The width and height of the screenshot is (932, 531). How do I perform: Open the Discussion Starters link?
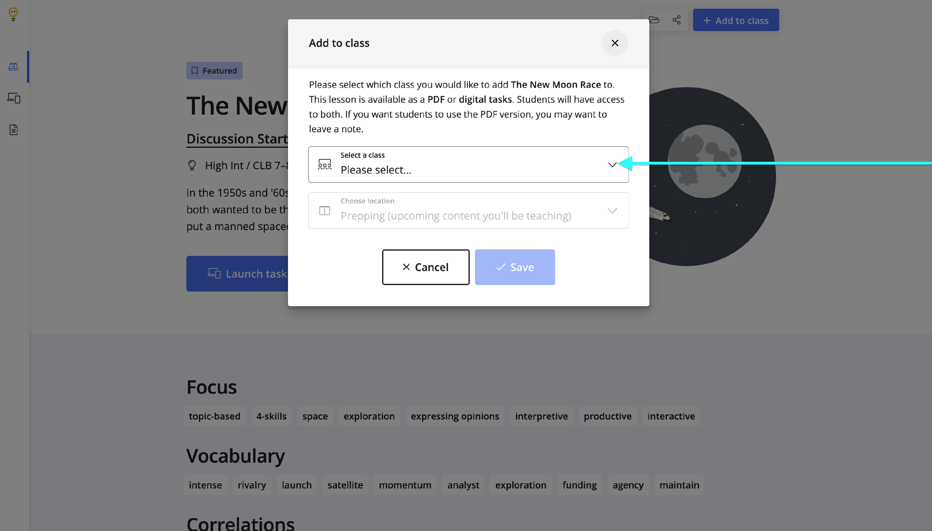click(237, 139)
